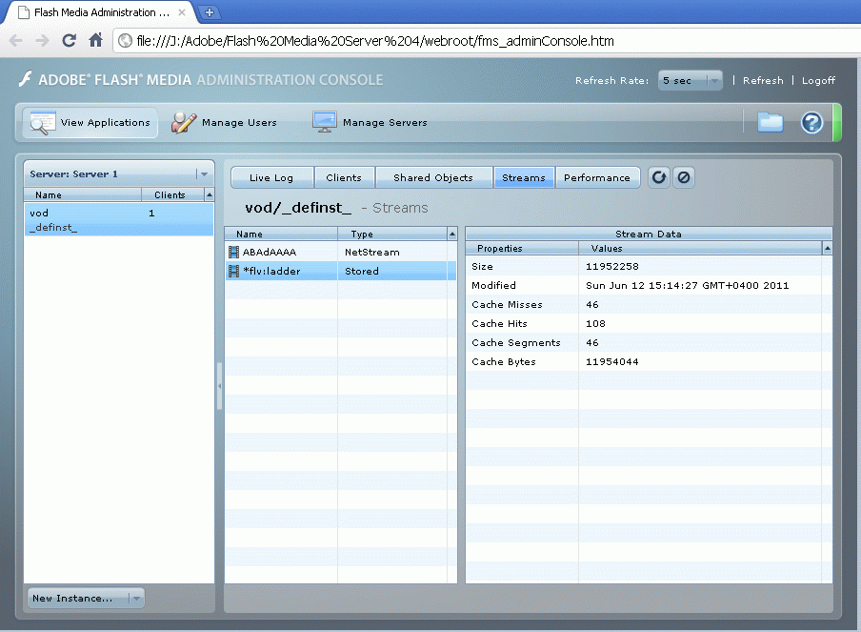The height and width of the screenshot is (632, 861).
Task: Close the Flash Media Administration tab
Action: click(182, 12)
